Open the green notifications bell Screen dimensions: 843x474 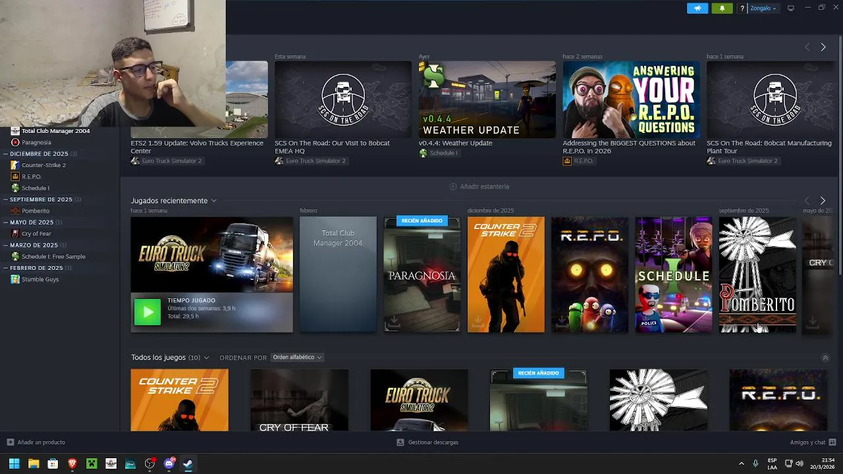pos(722,8)
